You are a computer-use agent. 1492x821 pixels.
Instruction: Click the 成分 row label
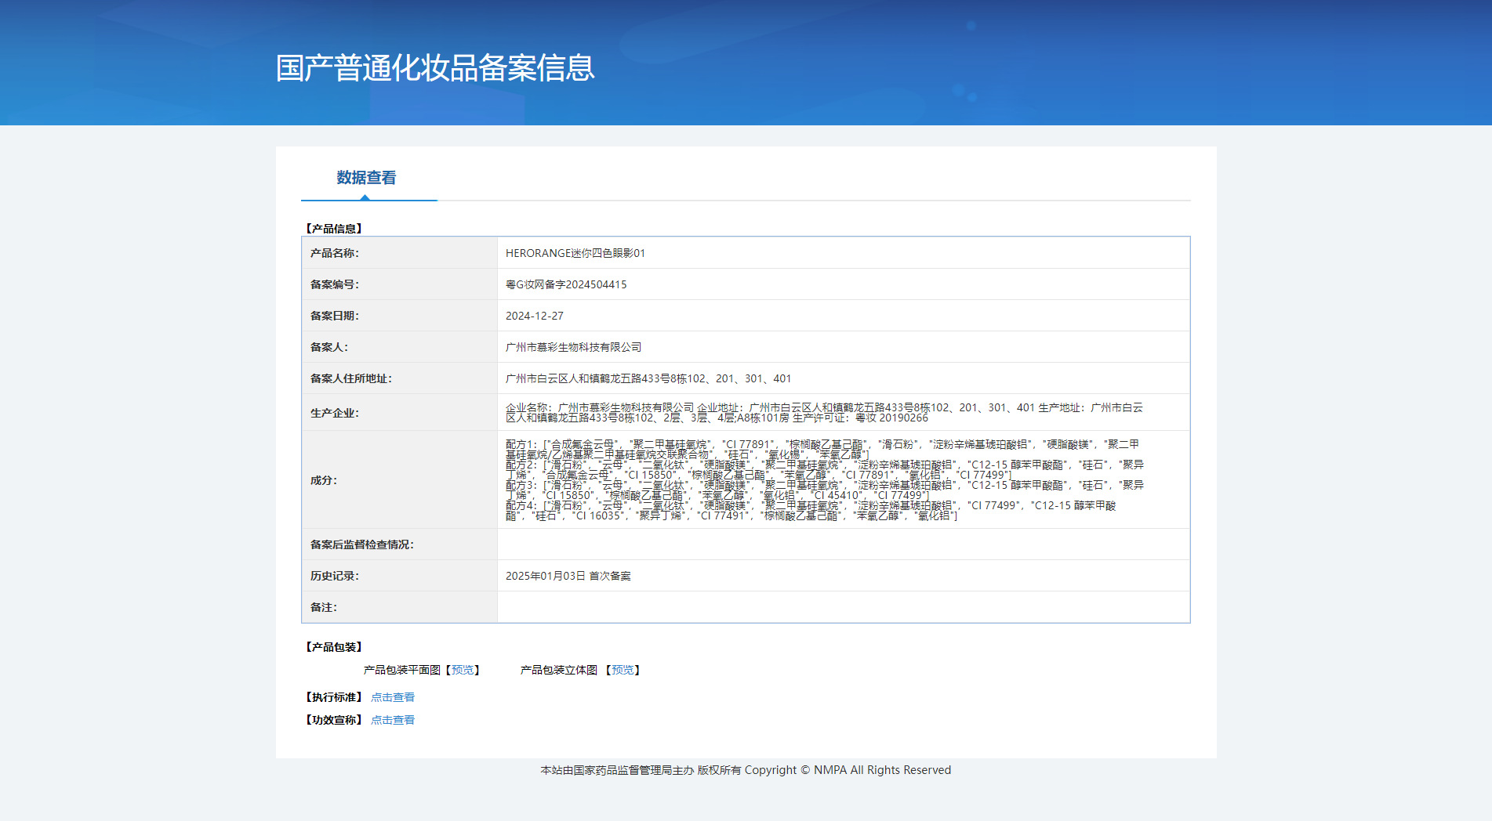point(323,480)
